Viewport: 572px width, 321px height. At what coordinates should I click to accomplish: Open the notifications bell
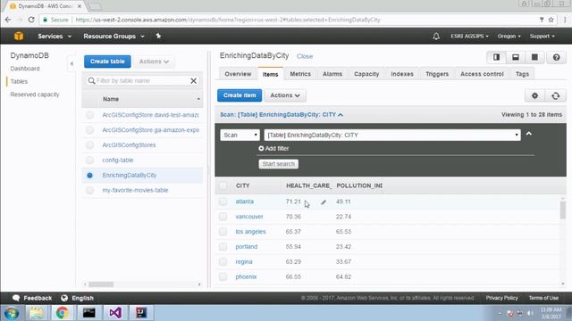[436, 36]
